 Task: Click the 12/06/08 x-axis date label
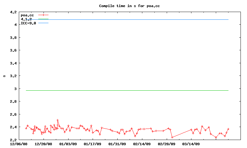tap(19, 143)
